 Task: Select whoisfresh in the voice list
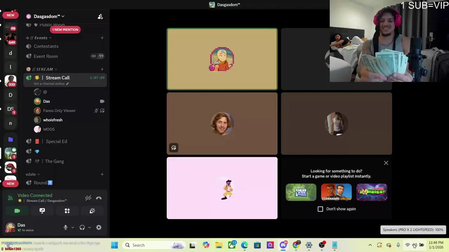69,120
